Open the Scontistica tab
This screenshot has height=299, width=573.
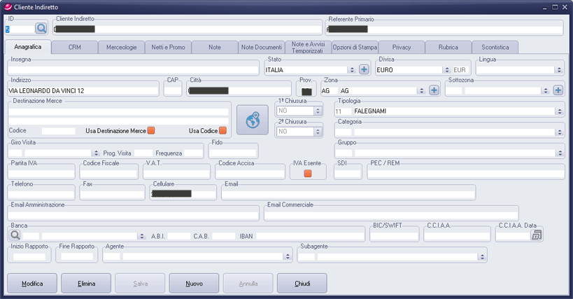pyautogui.click(x=495, y=47)
